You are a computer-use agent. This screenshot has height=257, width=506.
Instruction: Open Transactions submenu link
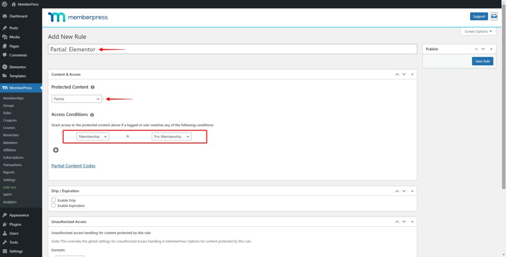(x=12, y=165)
